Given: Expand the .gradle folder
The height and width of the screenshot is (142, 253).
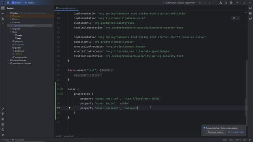Looking at the screenshot, I should (x=11, y=16).
